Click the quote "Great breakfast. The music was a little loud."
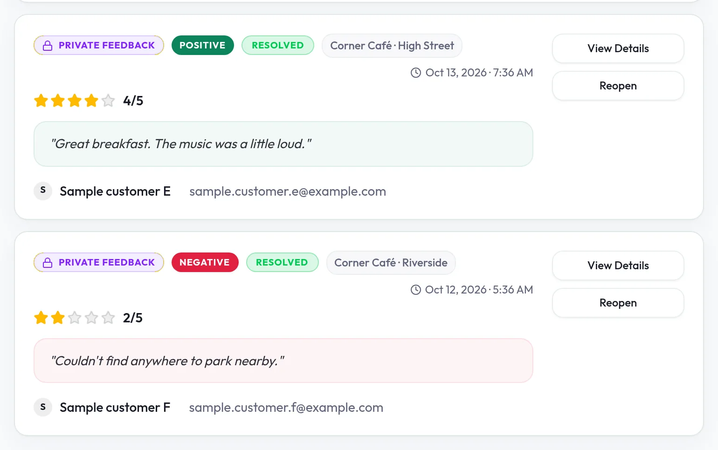The image size is (718, 450). tap(181, 144)
